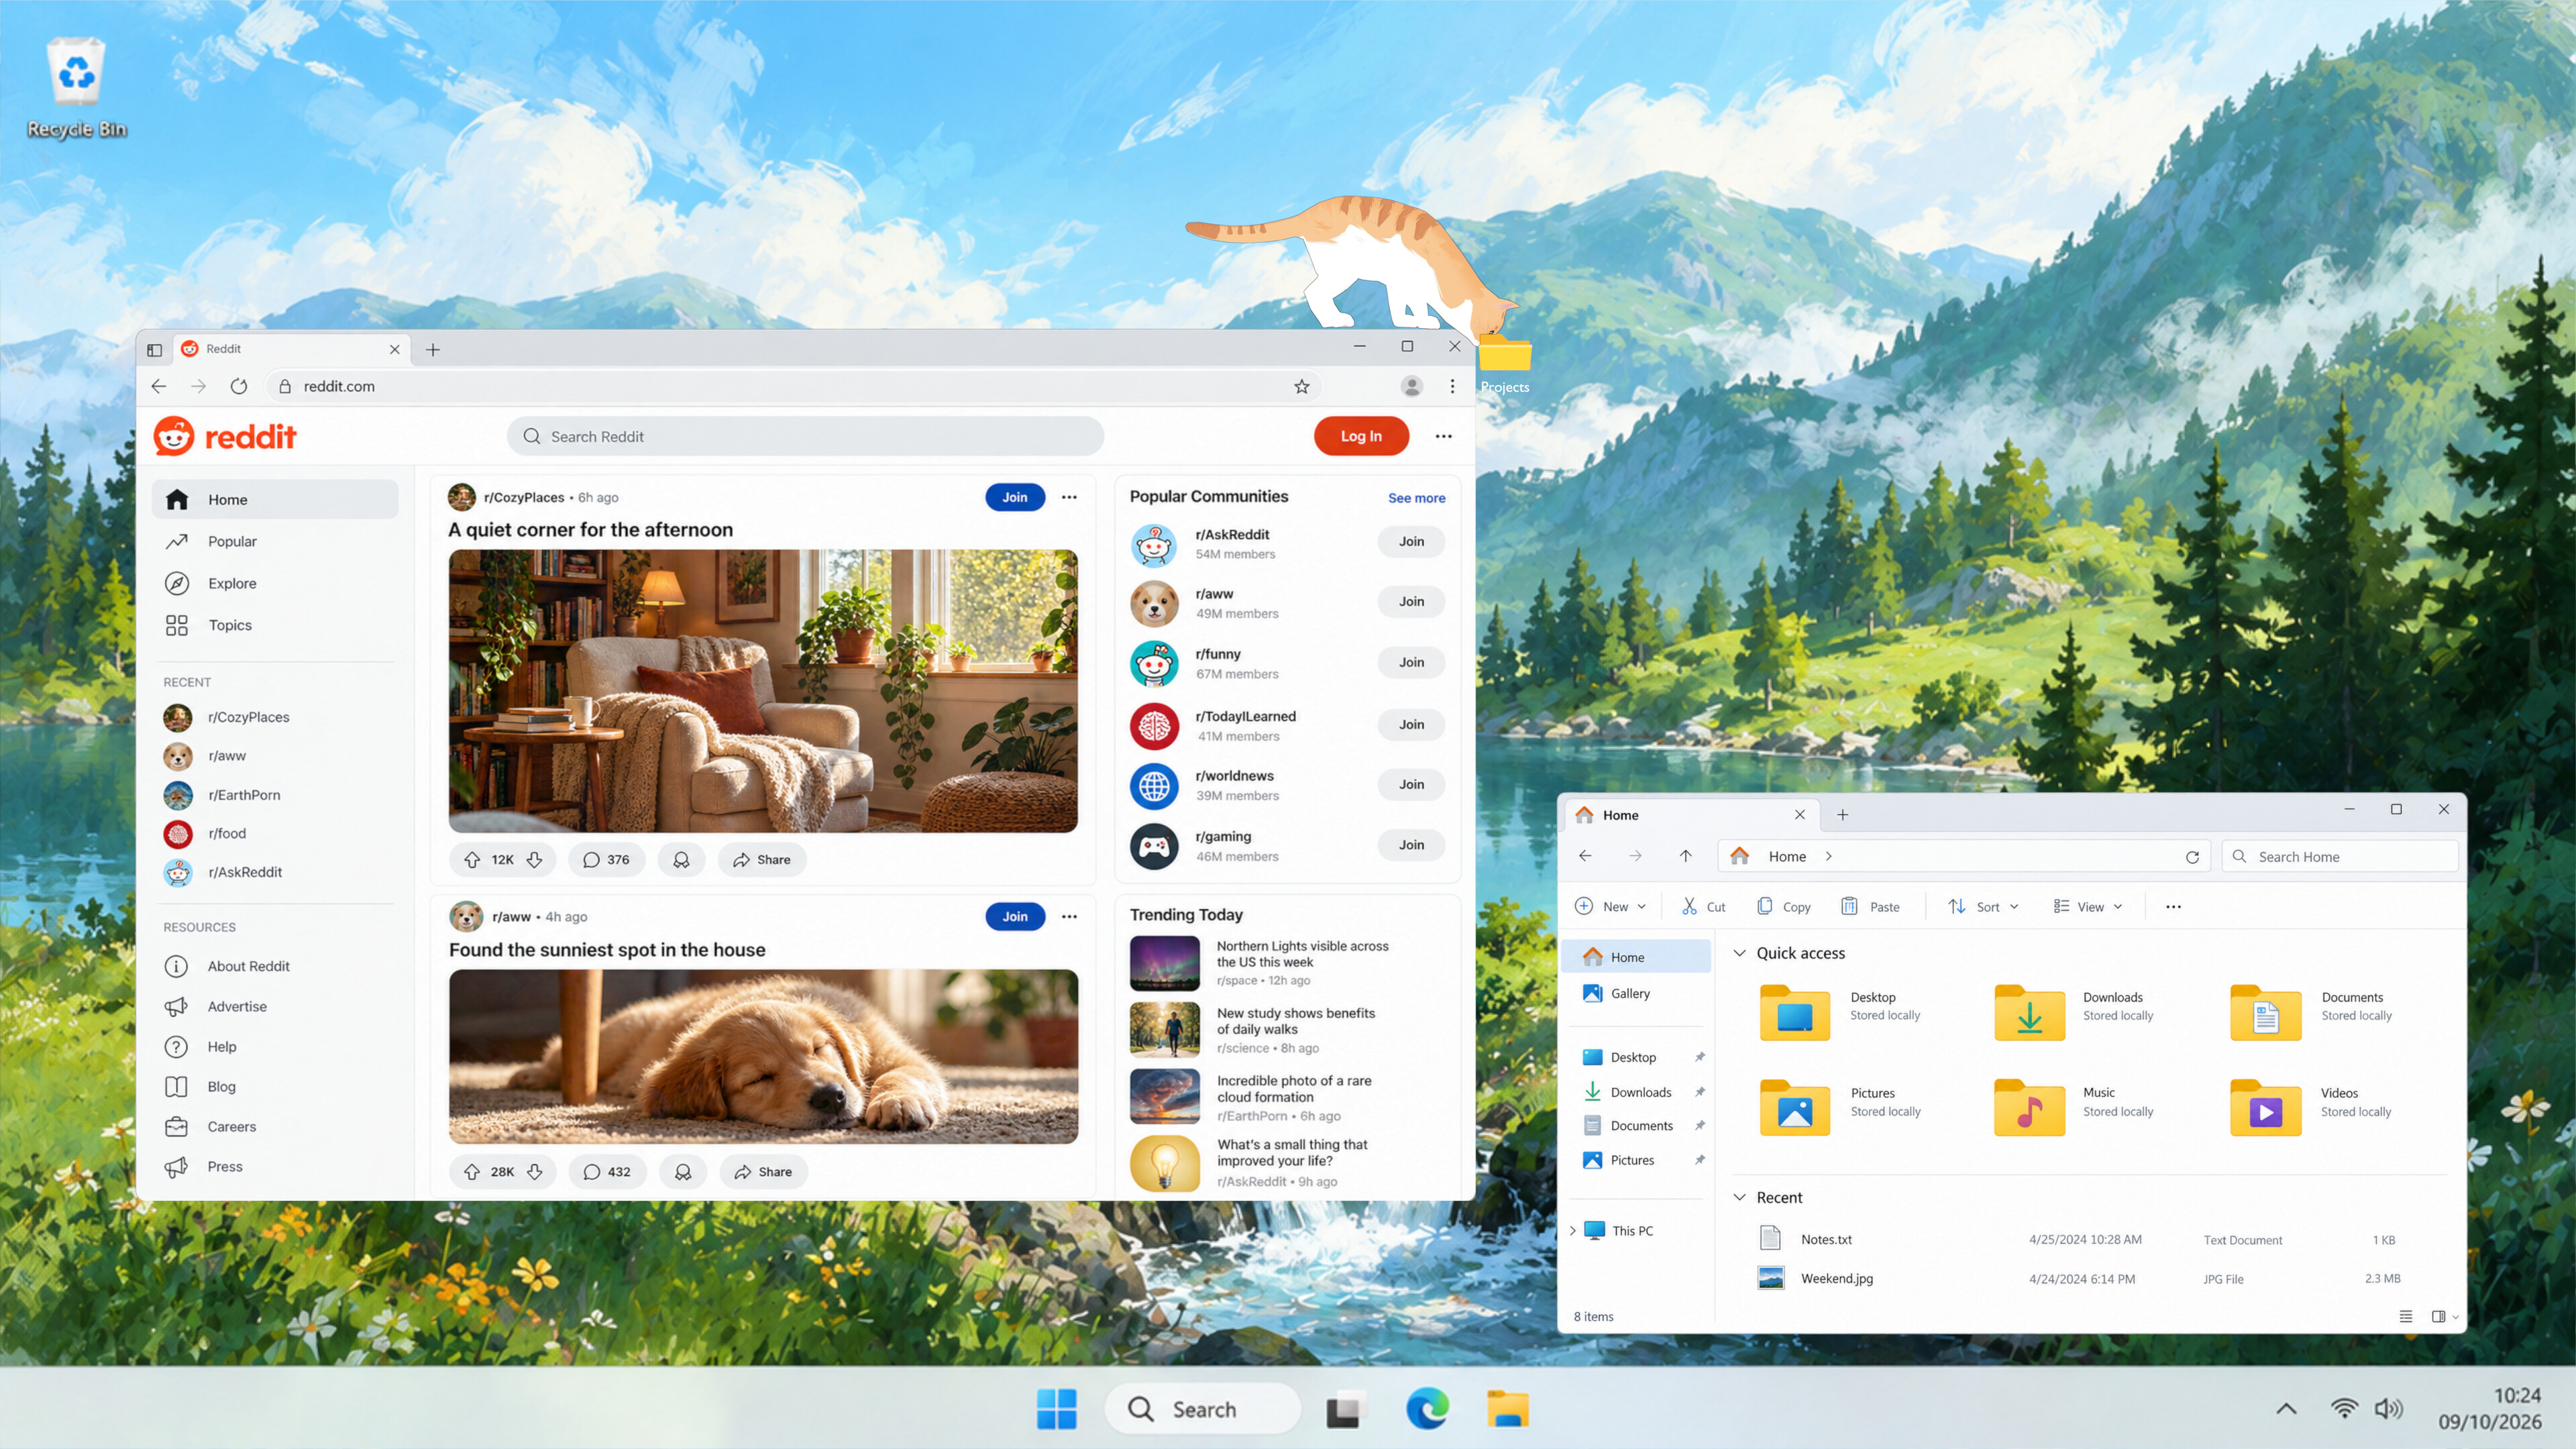Open Gallery in File Explorer sidebar
This screenshot has height=1449, width=2576.
(1636, 993)
